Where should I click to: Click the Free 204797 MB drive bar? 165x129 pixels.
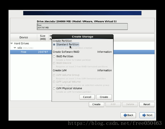tap(82, 27)
